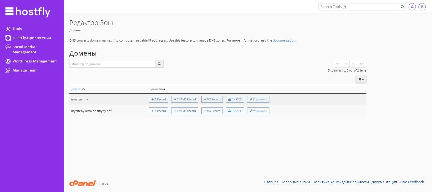Open Social Media Management in the sidebar
432x192 pixels.
tap(21, 50)
